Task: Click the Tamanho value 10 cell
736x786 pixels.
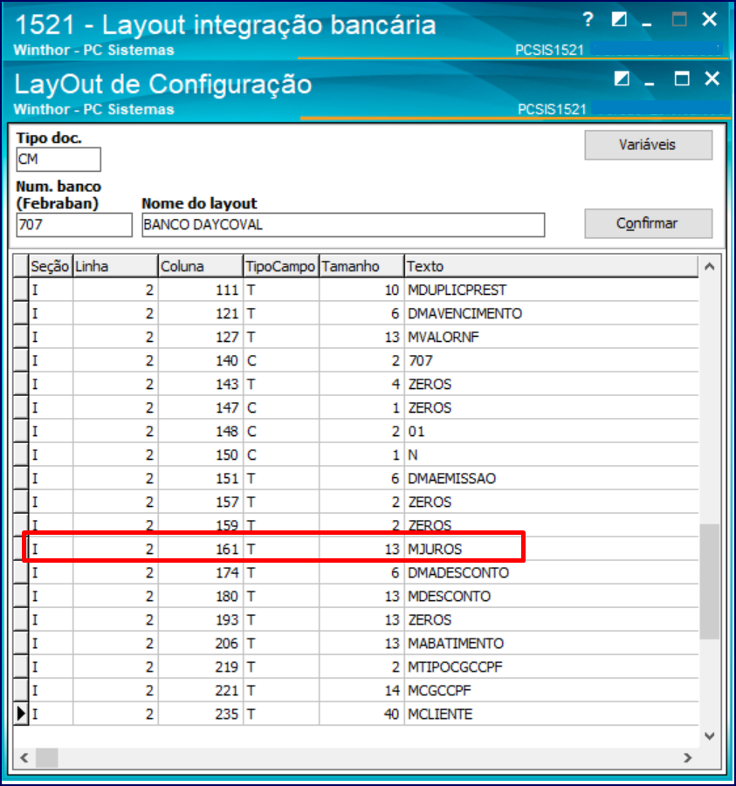Action: click(361, 290)
